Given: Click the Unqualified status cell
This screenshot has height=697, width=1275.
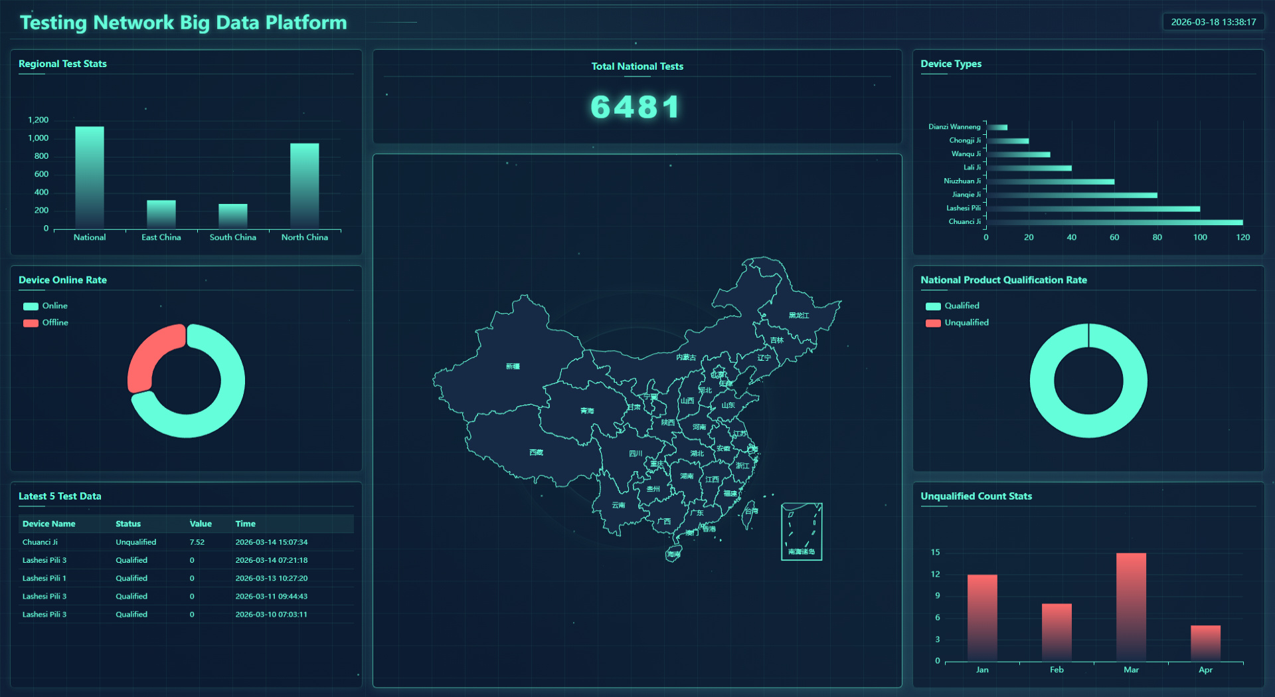Looking at the screenshot, I should coord(135,542).
